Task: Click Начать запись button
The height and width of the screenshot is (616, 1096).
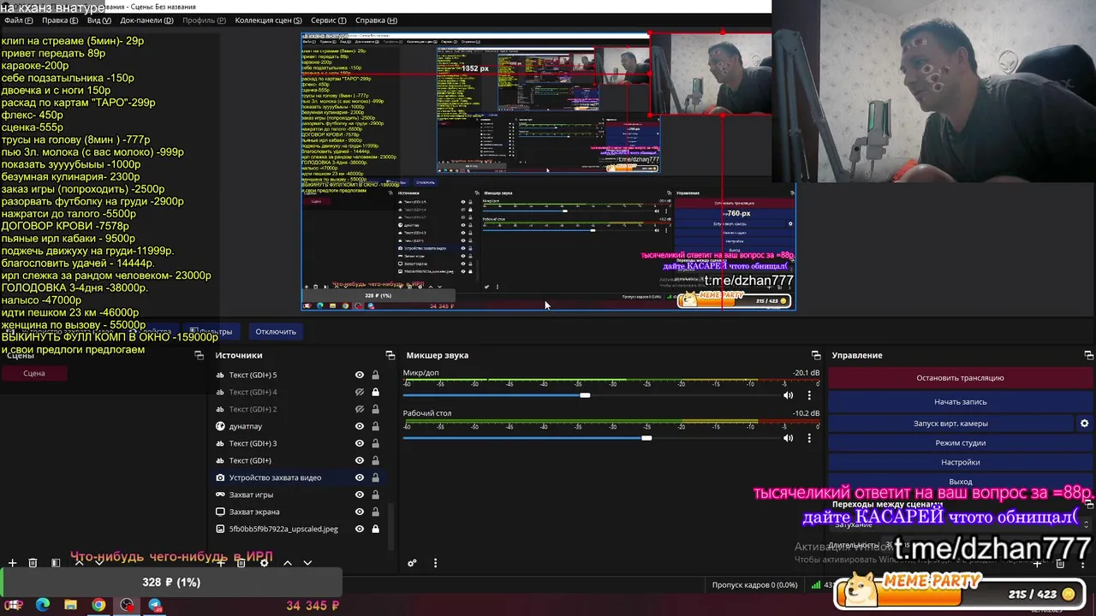Action: pyautogui.click(x=960, y=401)
